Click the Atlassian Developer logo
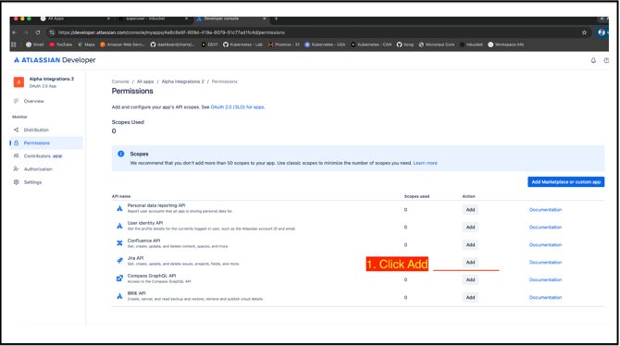The height and width of the screenshot is (346, 620). click(55, 60)
